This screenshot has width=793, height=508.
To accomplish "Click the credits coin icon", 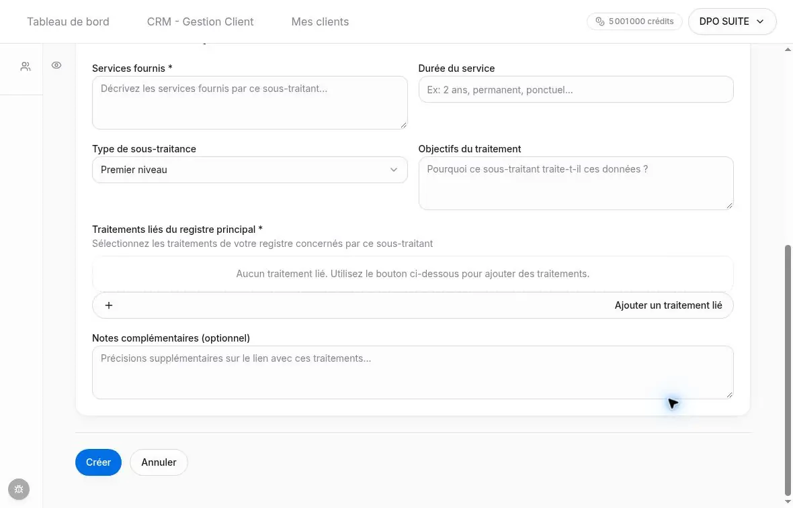I will [600, 21].
